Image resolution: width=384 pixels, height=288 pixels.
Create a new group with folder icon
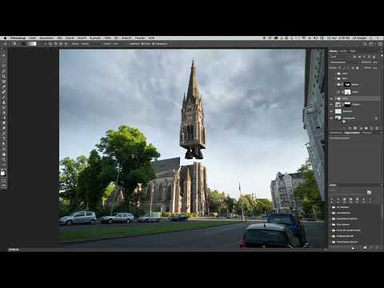click(366, 128)
